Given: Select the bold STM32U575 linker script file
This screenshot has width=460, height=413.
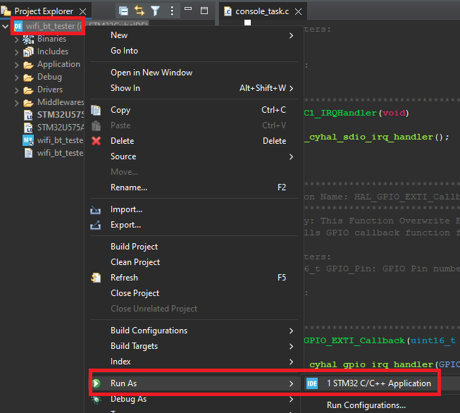Looking at the screenshot, I should [61, 114].
